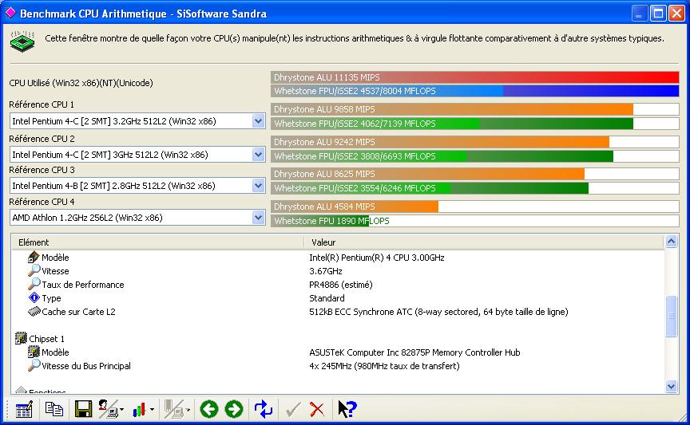Image resolution: width=690 pixels, height=425 pixels.
Task: Click the context help pointer icon
Action: click(347, 409)
